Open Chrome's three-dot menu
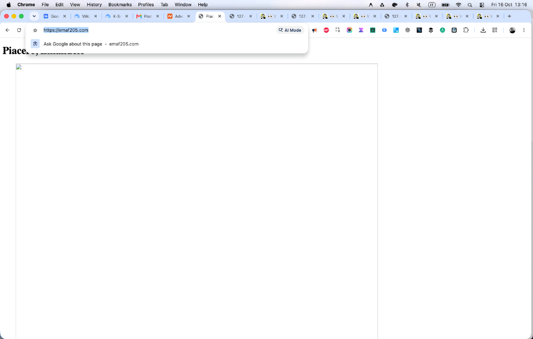Viewport: 533px width, 339px height. pos(524,30)
